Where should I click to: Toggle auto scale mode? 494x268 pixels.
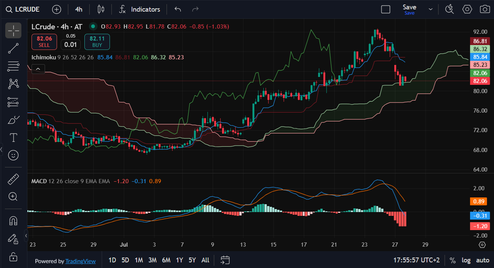coord(482,260)
